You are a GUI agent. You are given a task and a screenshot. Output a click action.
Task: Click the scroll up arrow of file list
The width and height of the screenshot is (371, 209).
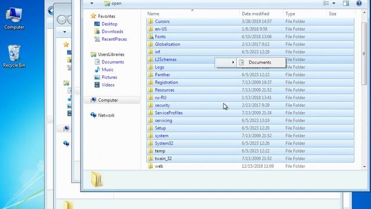click(365, 13)
